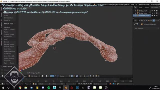Screen dimensions: 160x90
Task: Open the timeline Playback menu
Action: click(x=28, y=84)
